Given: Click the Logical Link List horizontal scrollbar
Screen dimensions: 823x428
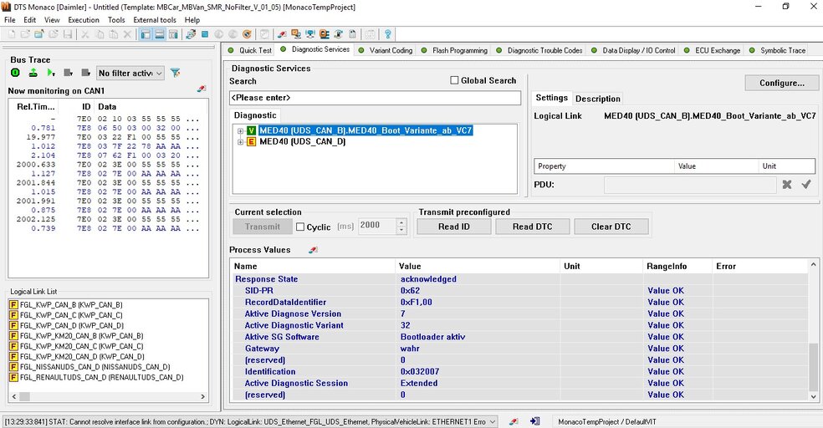Looking at the screenshot, I should [109, 396].
